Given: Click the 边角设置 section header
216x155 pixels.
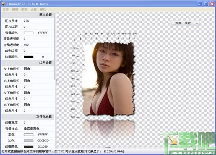Looking at the screenshot, I should 28,63.
